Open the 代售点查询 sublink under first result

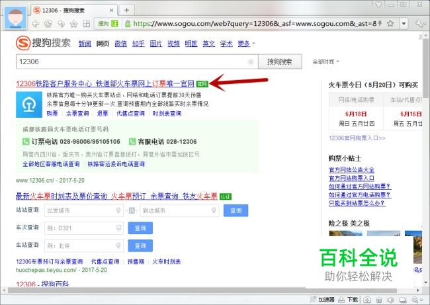click(130, 113)
